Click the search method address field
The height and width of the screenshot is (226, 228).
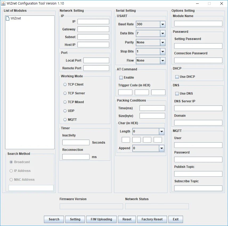(x=31, y=188)
